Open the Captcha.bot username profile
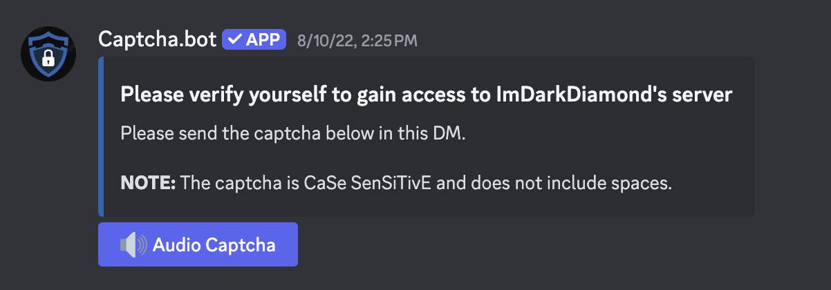The width and height of the screenshot is (831, 290). tap(158, 39)
